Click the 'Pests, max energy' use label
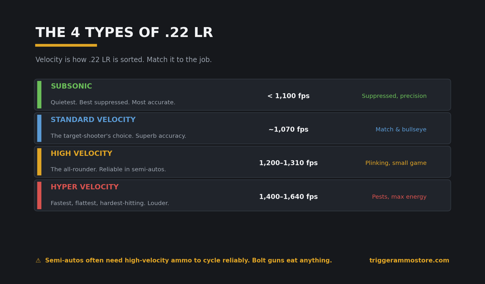The height and width of the screenshot is (284, 485). pyautogui.click(x=399, y=197)
